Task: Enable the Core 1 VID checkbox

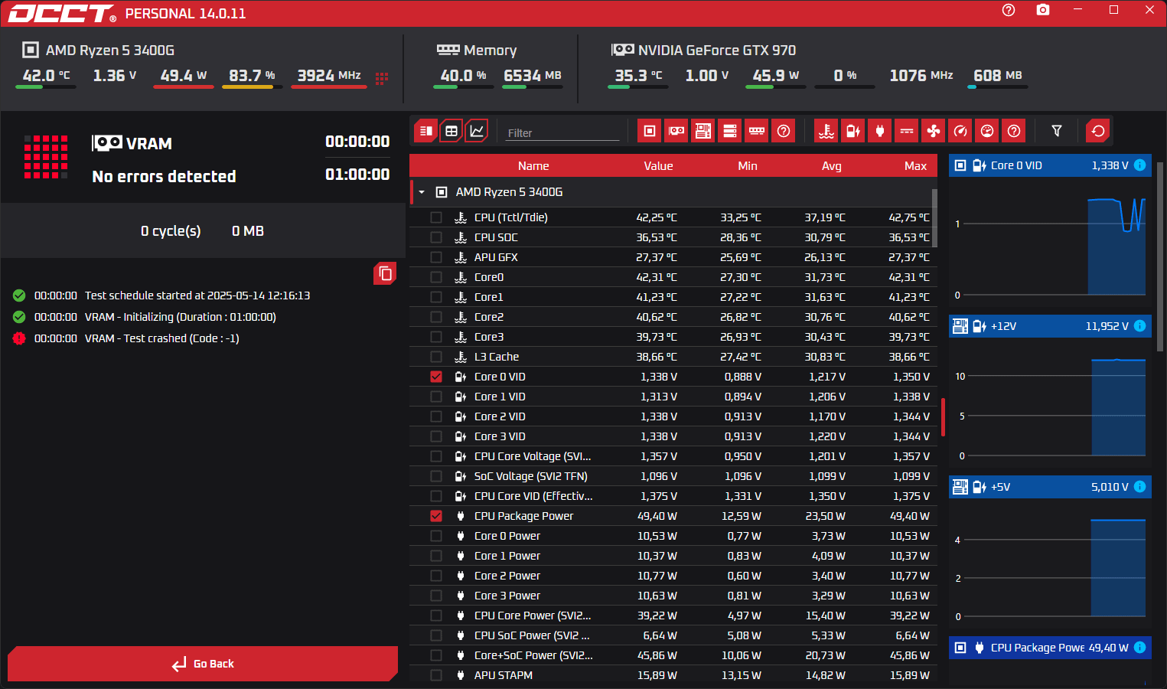Action: click(x=436, y=397)
